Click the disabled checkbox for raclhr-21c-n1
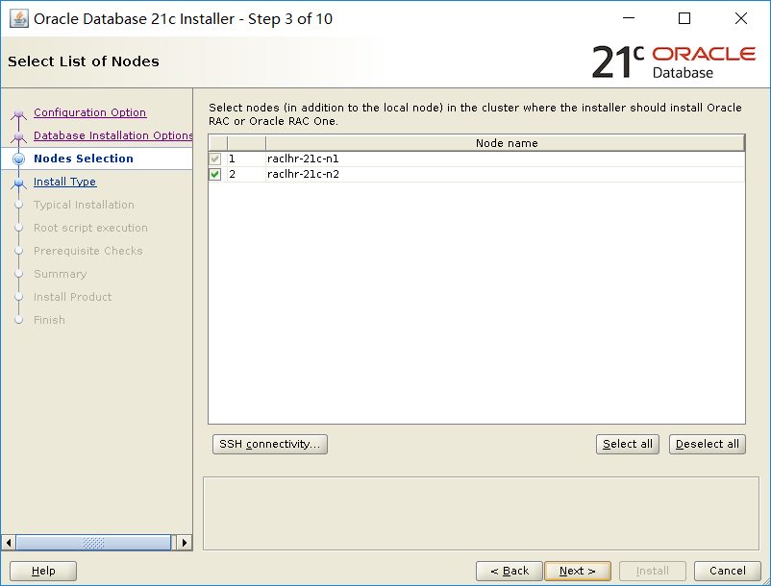Screen dimensions: 771x586 (x=215, y=159)
